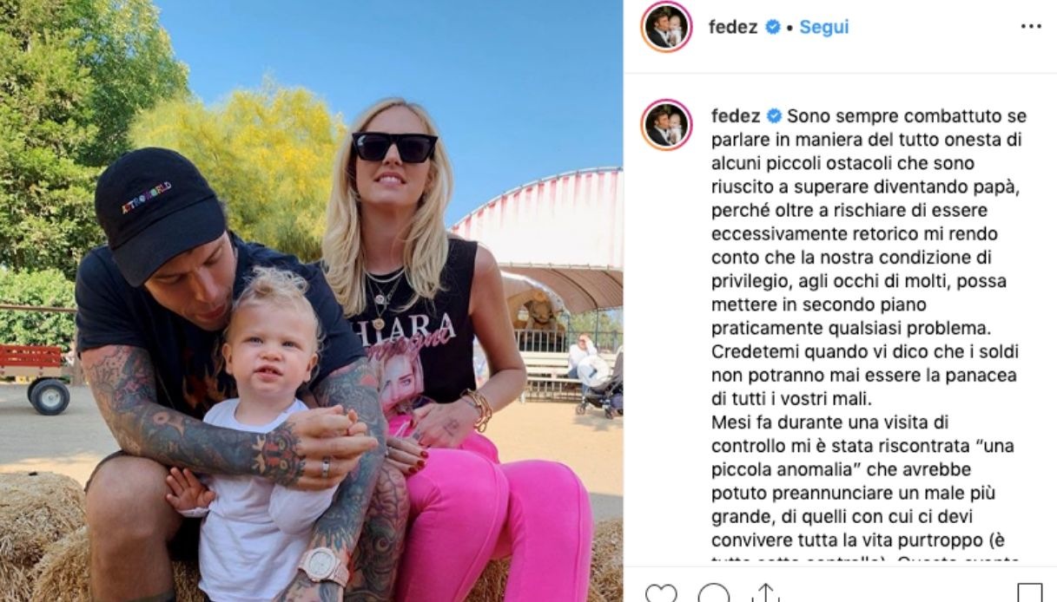The height and width of the screenshot is (602, 1057).
Task: Click the verified badge in the caption
Action: tap(774, 116)
